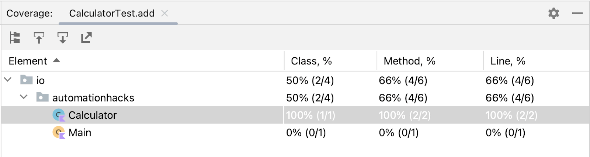Viewport: 590px width, 157px height.
Task: Collapse the automationhacks package node
Action: pyautogui.click(x=24, y=97)
